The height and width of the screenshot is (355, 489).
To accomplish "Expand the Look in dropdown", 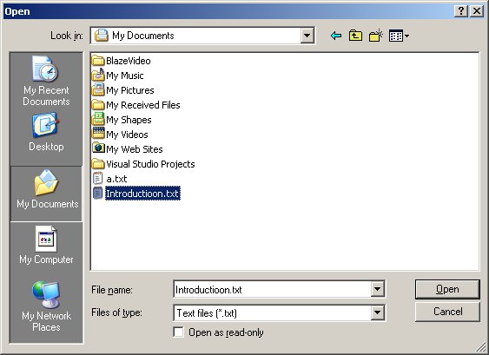I will [307, 36].
